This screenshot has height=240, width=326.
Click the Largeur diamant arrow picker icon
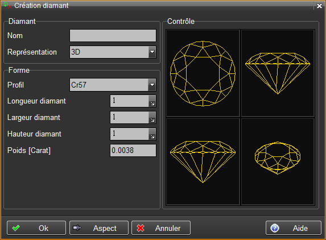(152, 117)
